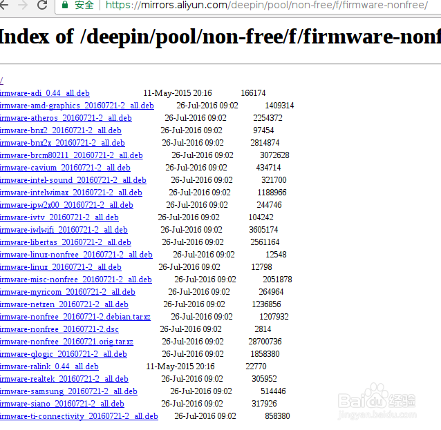Download firmware-nonfree debian.tar.xz archive
The image size is (441, 430).
(75, 317)
